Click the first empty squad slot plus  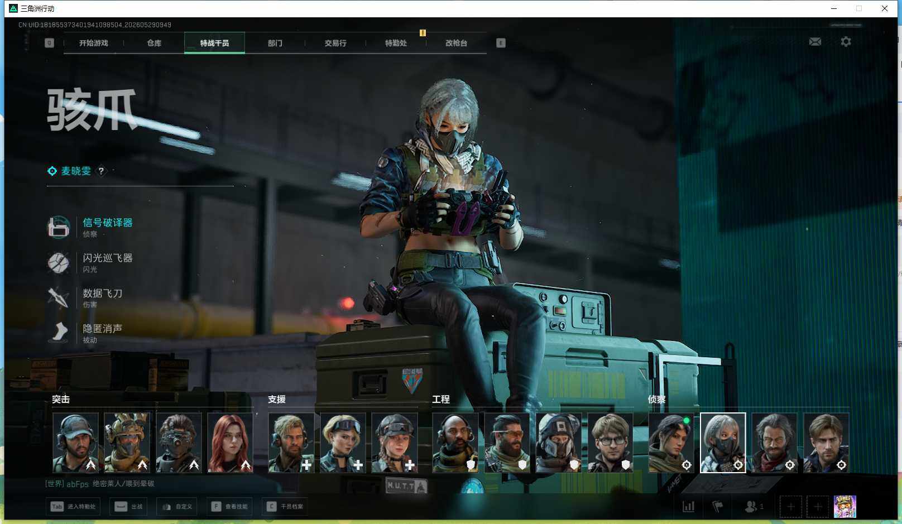click(790, 507)
